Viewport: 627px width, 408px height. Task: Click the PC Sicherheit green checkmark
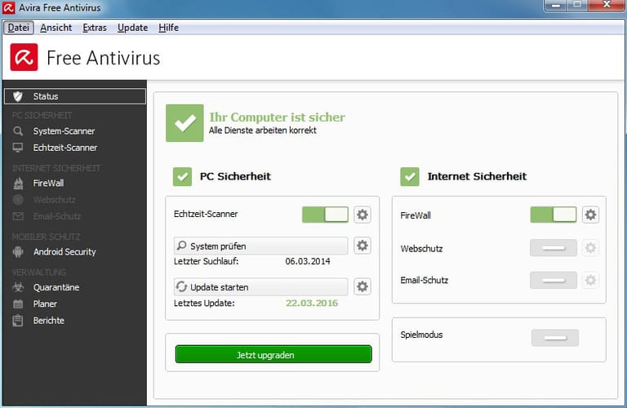tap(182, 176)
